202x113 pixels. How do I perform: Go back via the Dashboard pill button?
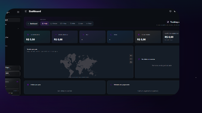[x=32, y=24]
